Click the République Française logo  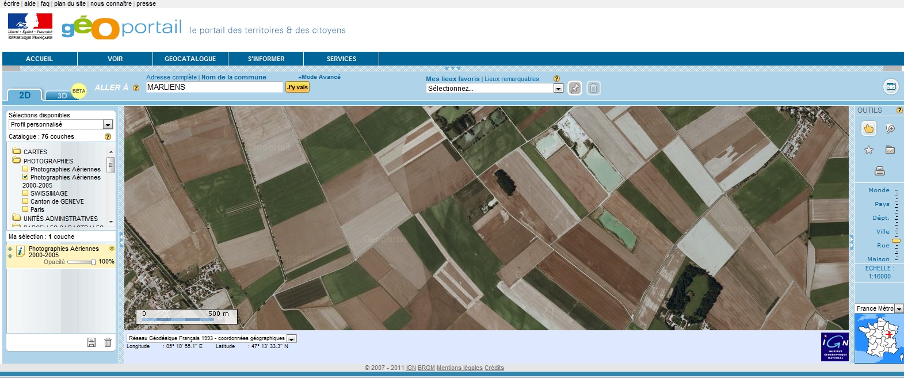click(30, 26)
